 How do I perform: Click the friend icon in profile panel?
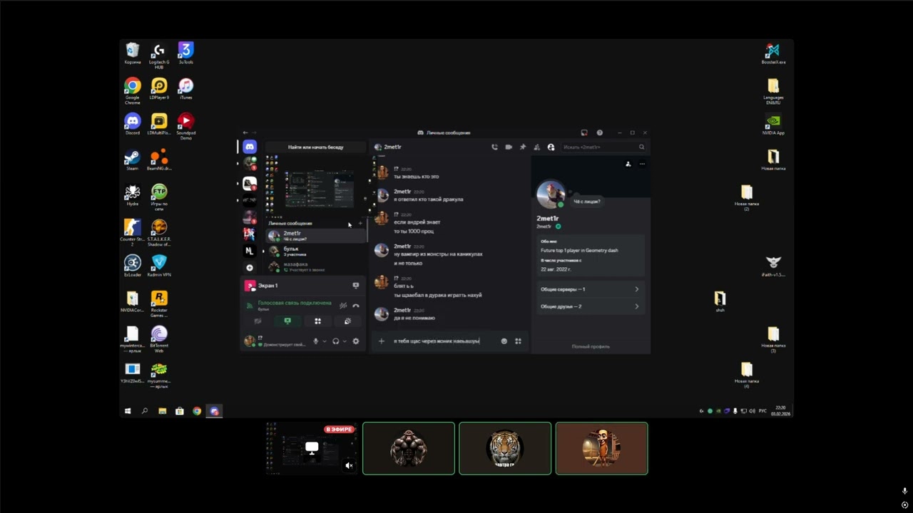pyautogui.click(x=628, y=165)
